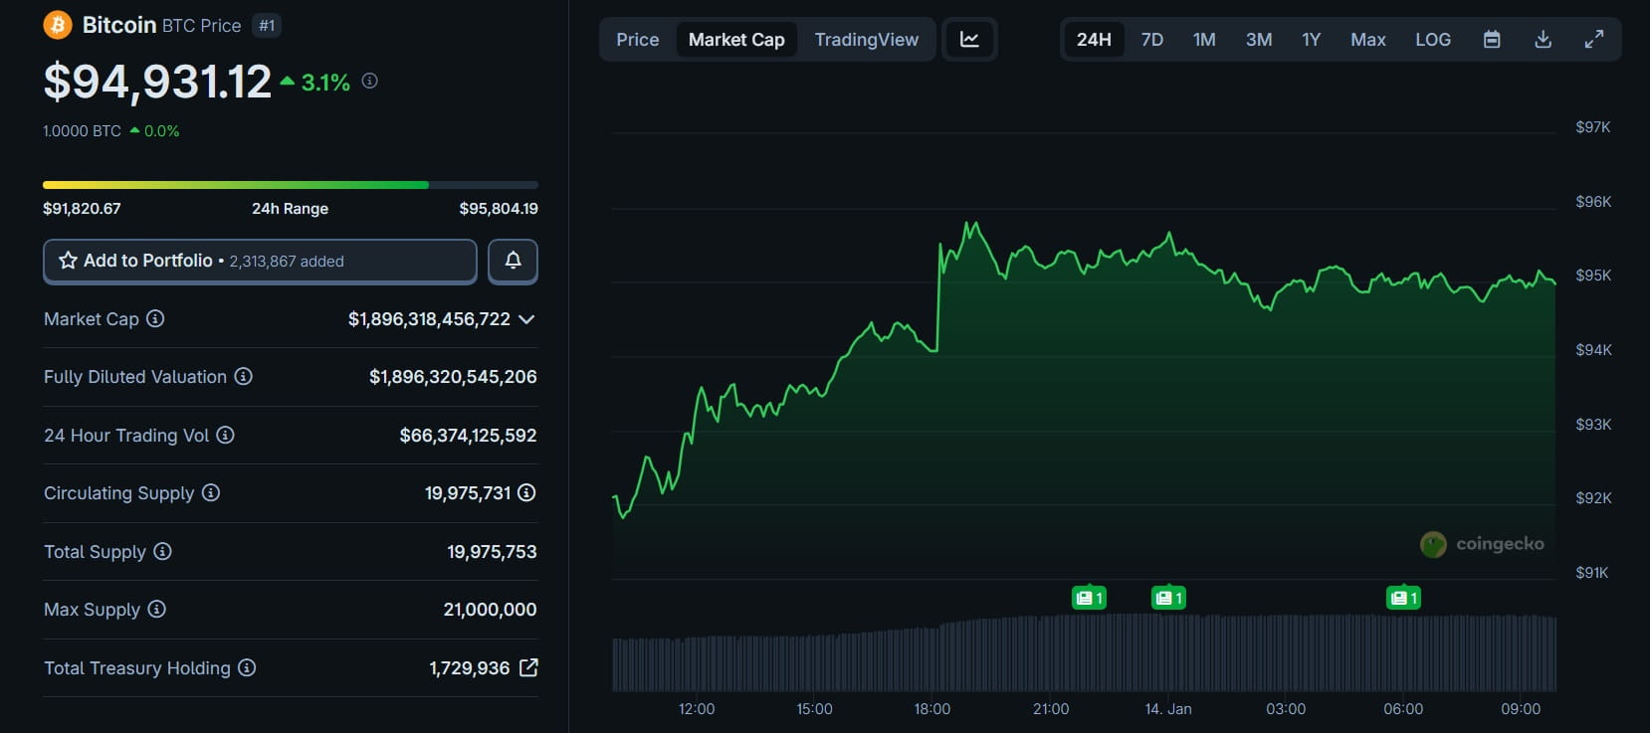Screen dimensions: 1650x733
Task: Open the news marker near 06:00
Action: tap(1403, 598)
